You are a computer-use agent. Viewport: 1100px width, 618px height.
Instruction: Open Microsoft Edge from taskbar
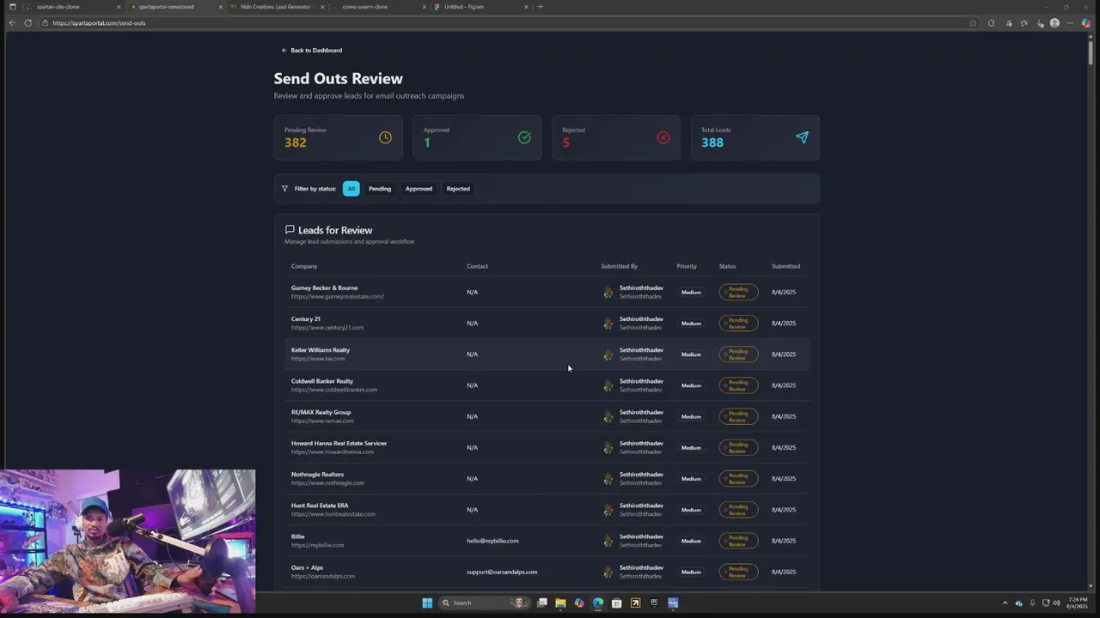(x=598, y=603)
